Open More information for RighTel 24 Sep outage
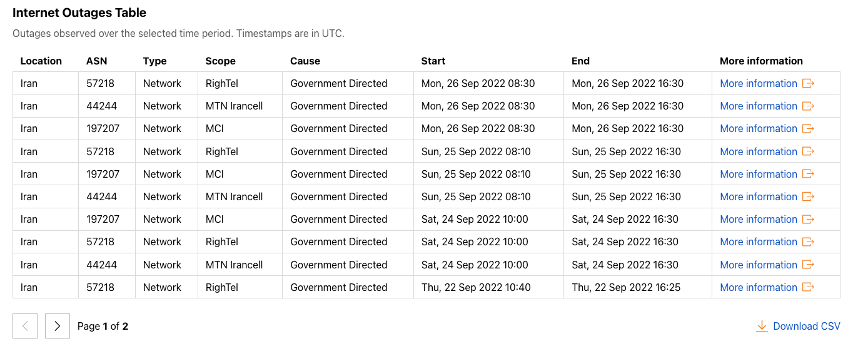Viewport: 853px width, 351px height. [x=759, y=242]
